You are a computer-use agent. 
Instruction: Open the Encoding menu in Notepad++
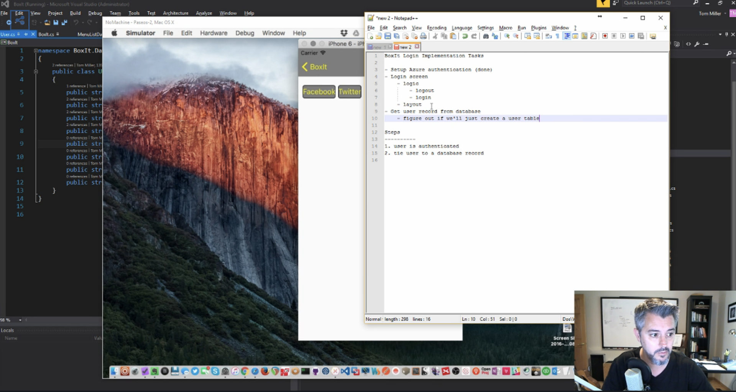pyautogui.click(x=437, y=28)
